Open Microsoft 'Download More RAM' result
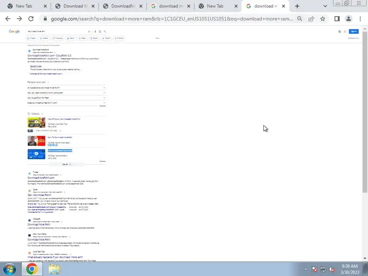The width and height of the screenshot is (368, 276). point(39,224)
